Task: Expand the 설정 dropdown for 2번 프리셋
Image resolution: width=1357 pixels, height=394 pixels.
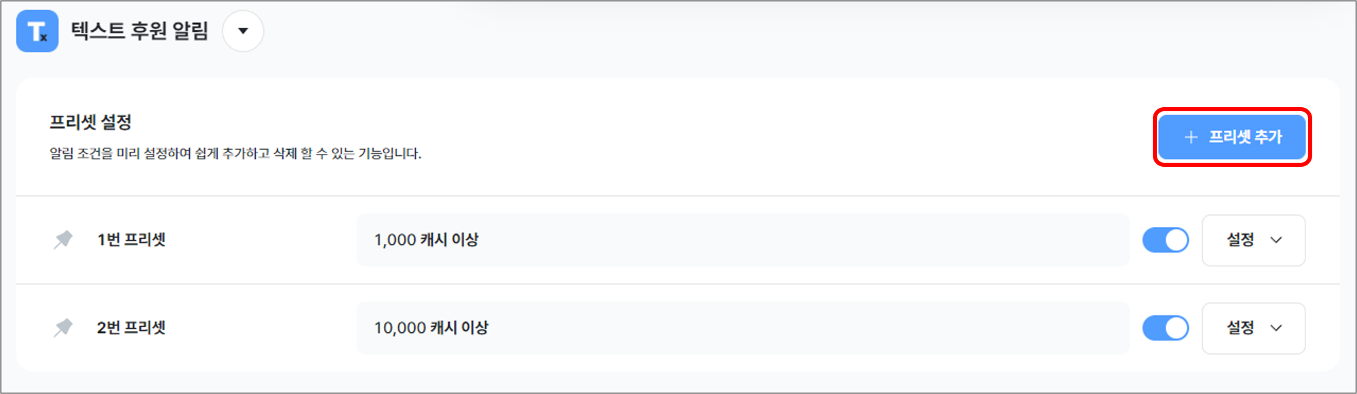Action: 1254,328
